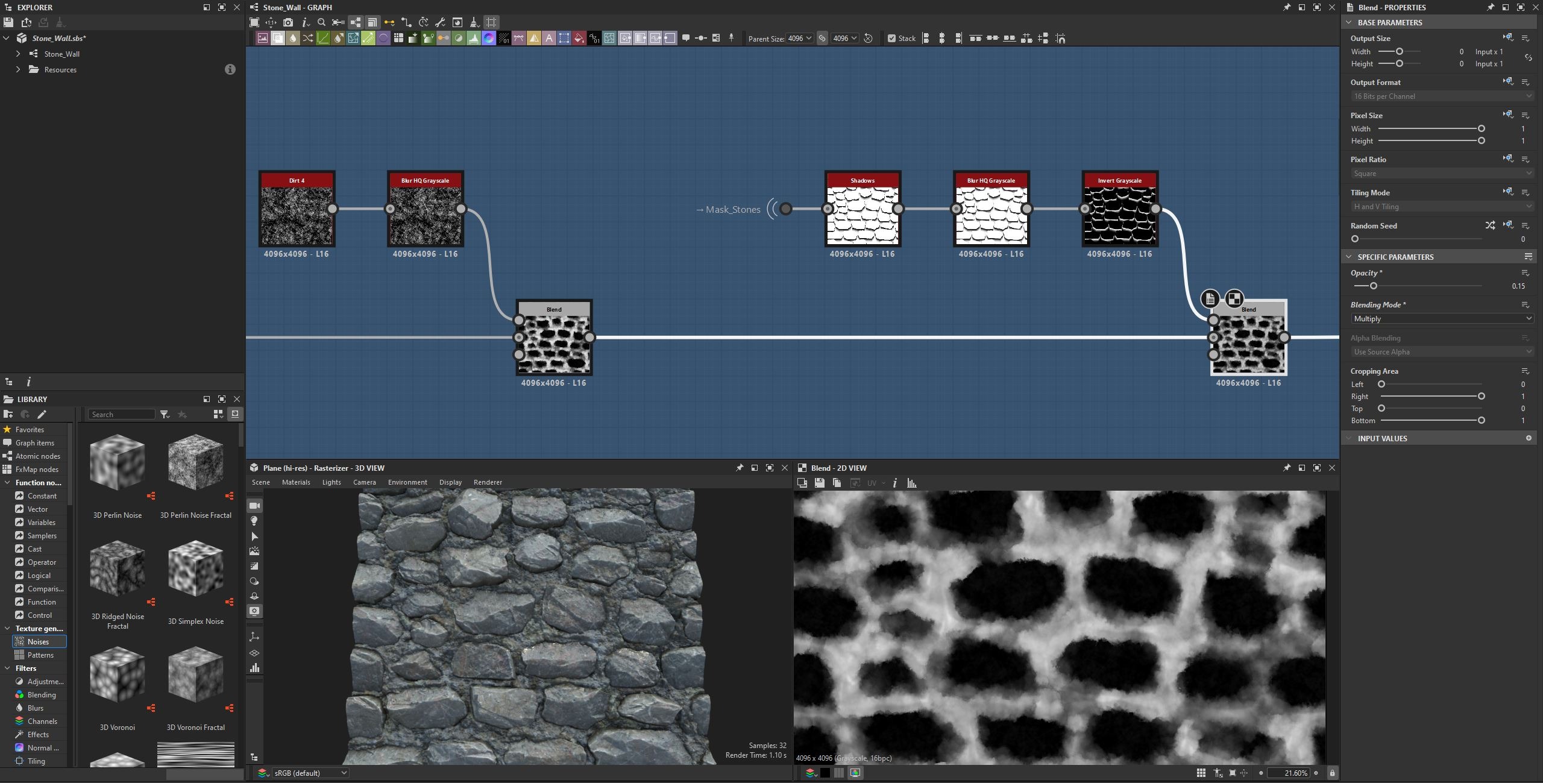Toggle the Stack checkbox

pyautogui.click(x=891, y=38)
